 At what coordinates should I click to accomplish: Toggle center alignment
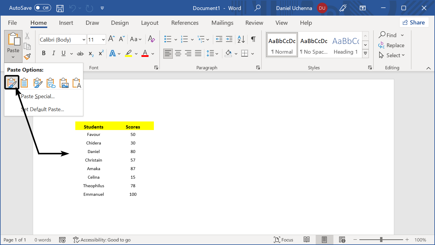178,53
